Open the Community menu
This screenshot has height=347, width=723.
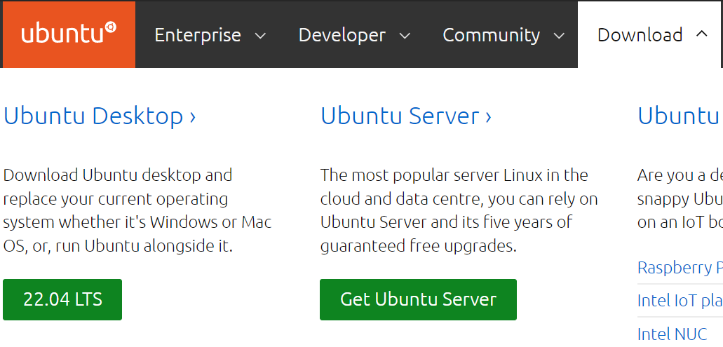click(491, 35)
